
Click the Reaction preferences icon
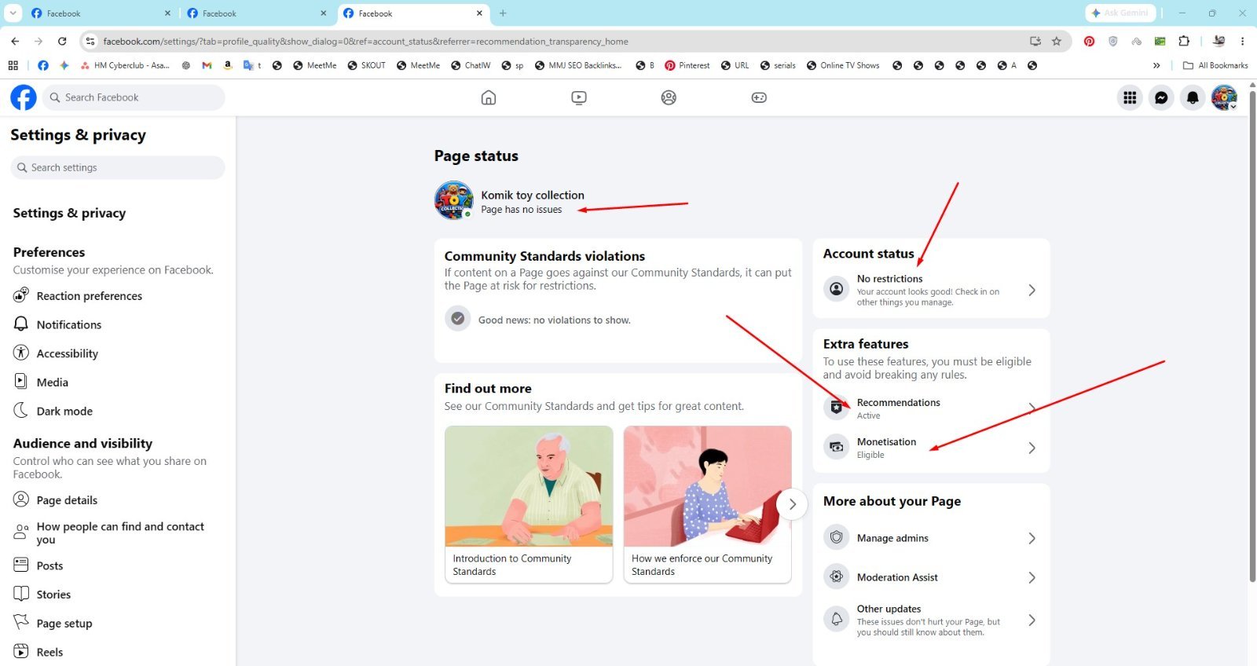(x=21, y=295)
